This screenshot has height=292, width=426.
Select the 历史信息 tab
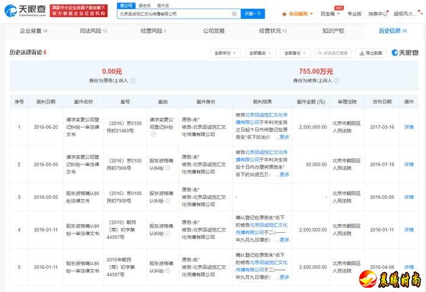(x=393, y=31)
